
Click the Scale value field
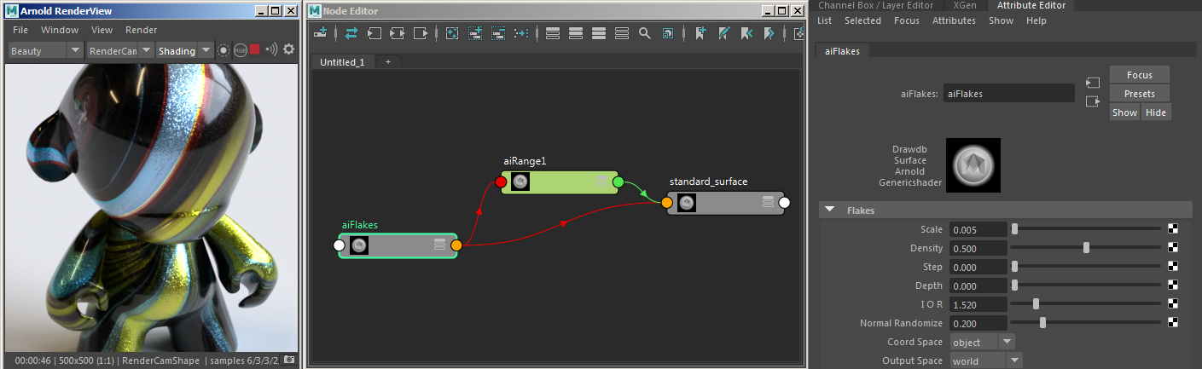[x=978, y=228]
